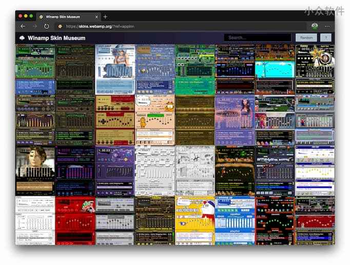Open the light blue XP-style skin thumbnail

tap(235, 221)
